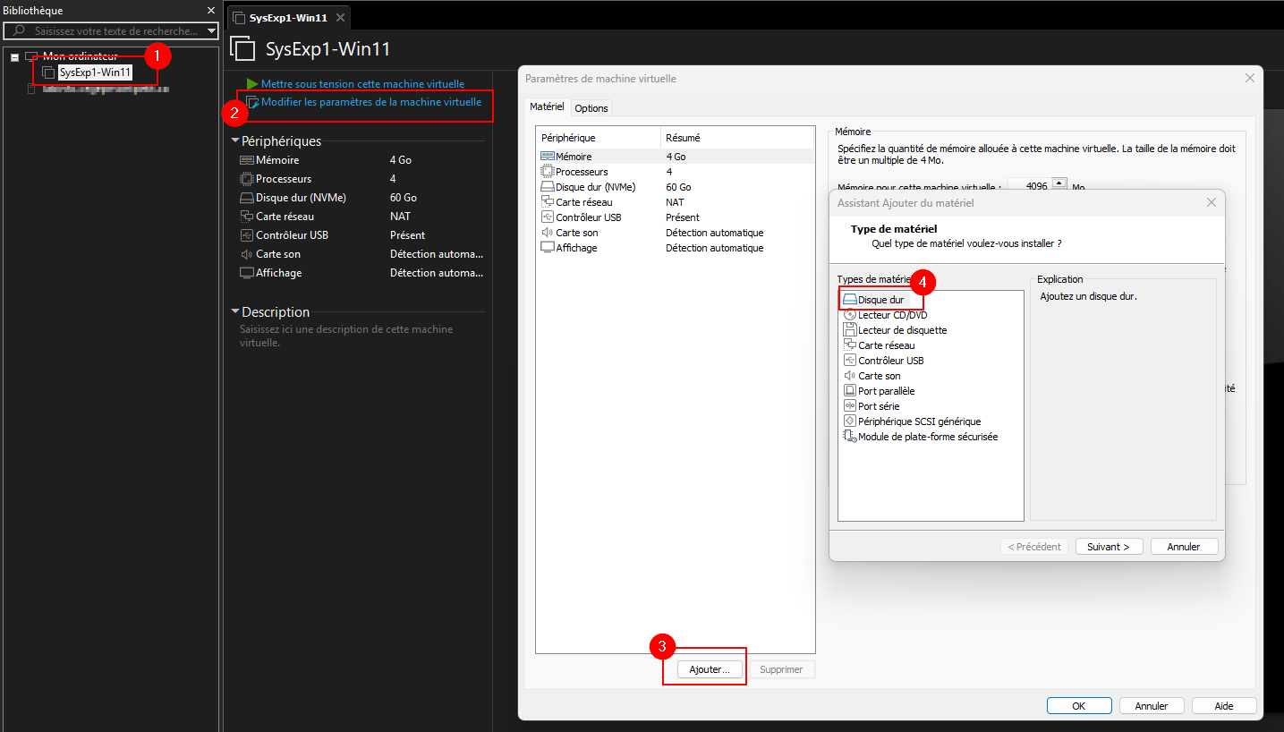This screenshot has height=732, width=1284.
Task: Click OK in the VM settings dialog
Action: [x=1079, y=706]
